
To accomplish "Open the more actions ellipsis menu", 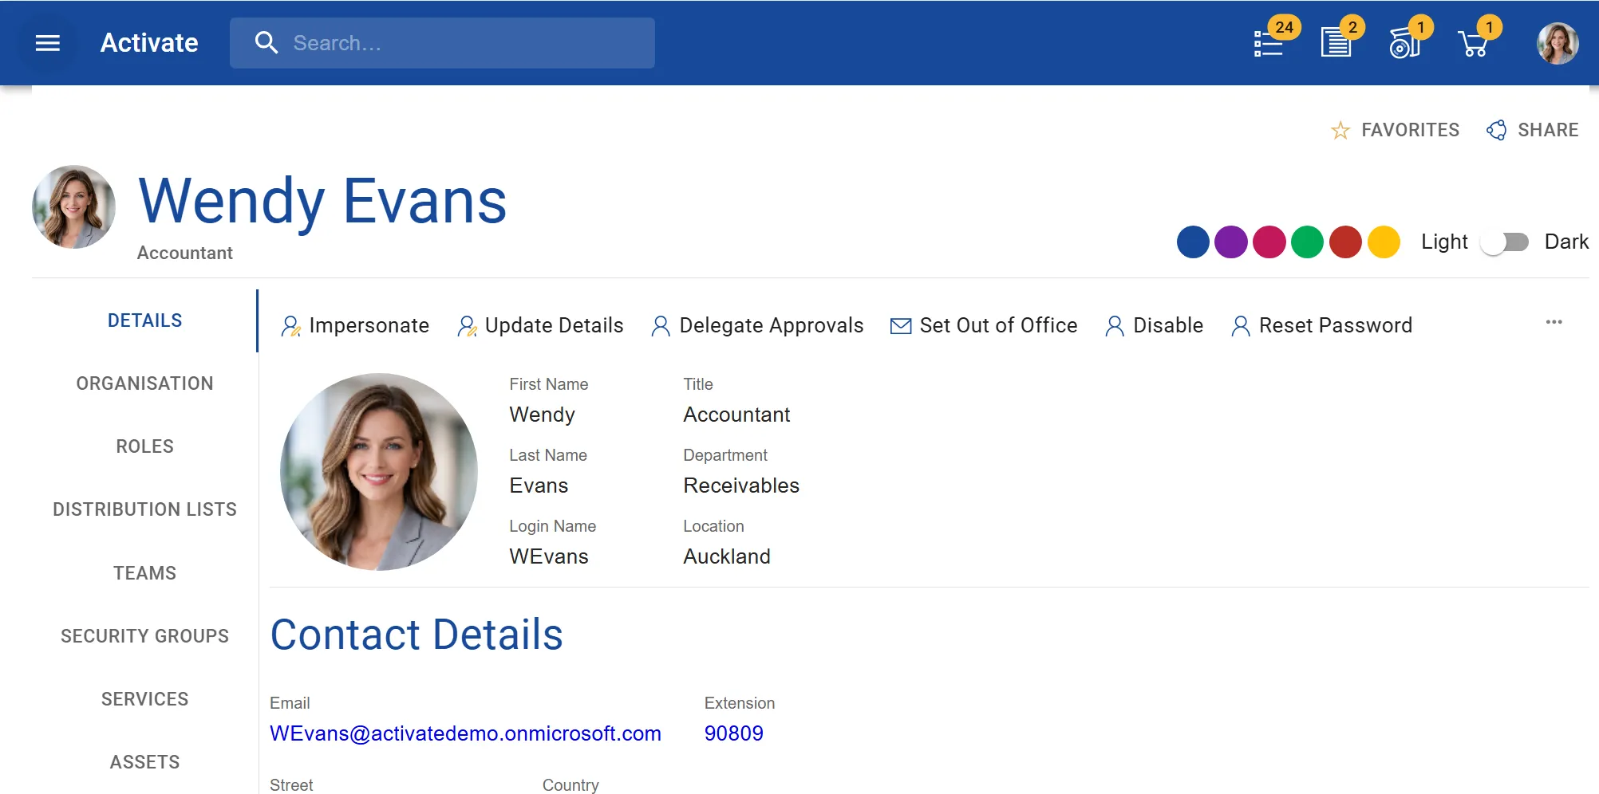I will pyautogui.click(x=1554, y=322).
